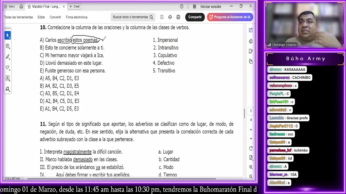Save the document with disk icon

click(162, 17)
